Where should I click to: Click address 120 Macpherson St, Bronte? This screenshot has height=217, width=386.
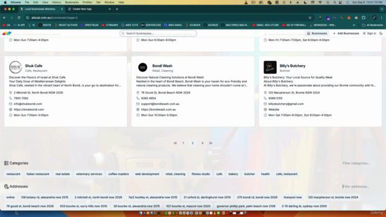[x=294, y=92]
